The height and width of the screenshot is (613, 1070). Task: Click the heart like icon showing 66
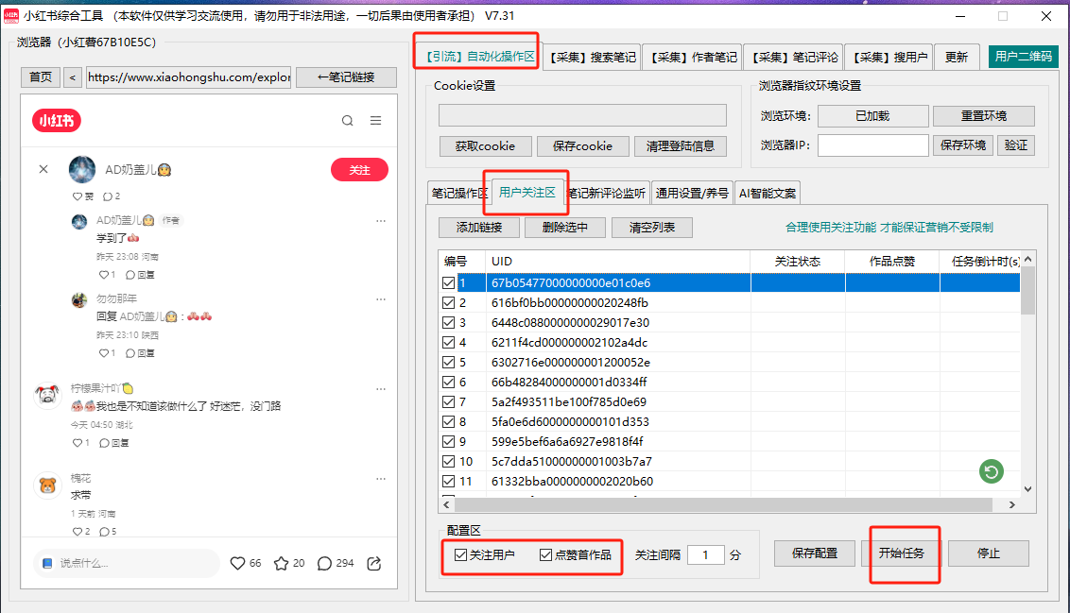point(238,563)
